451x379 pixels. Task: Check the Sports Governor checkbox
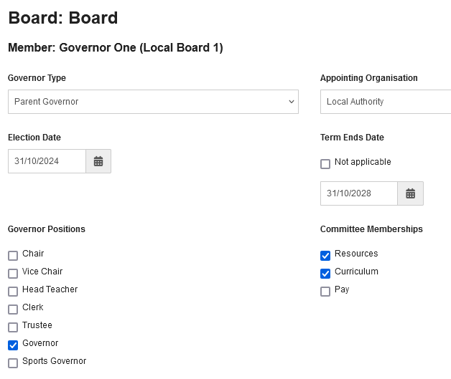pyautogui.click(x=13, y=363)
